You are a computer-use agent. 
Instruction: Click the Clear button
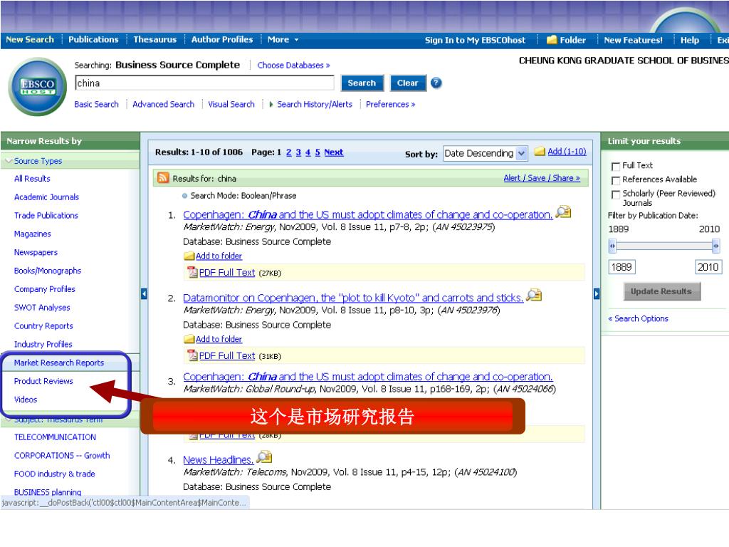click(408, 83)
